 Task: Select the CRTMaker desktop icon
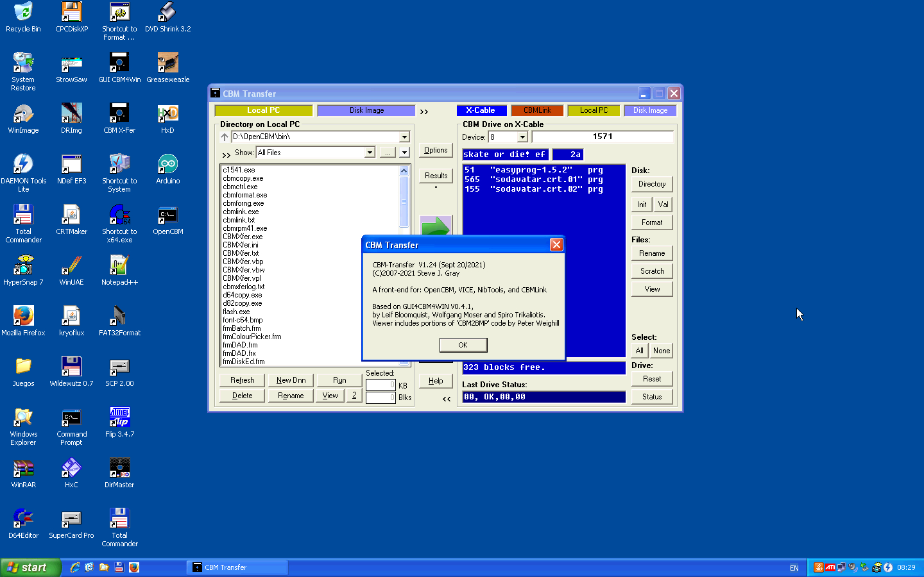tap(71, 220)
